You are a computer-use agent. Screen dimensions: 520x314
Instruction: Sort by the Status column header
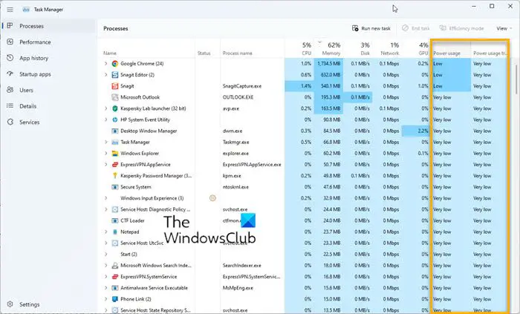pos(207,48)
